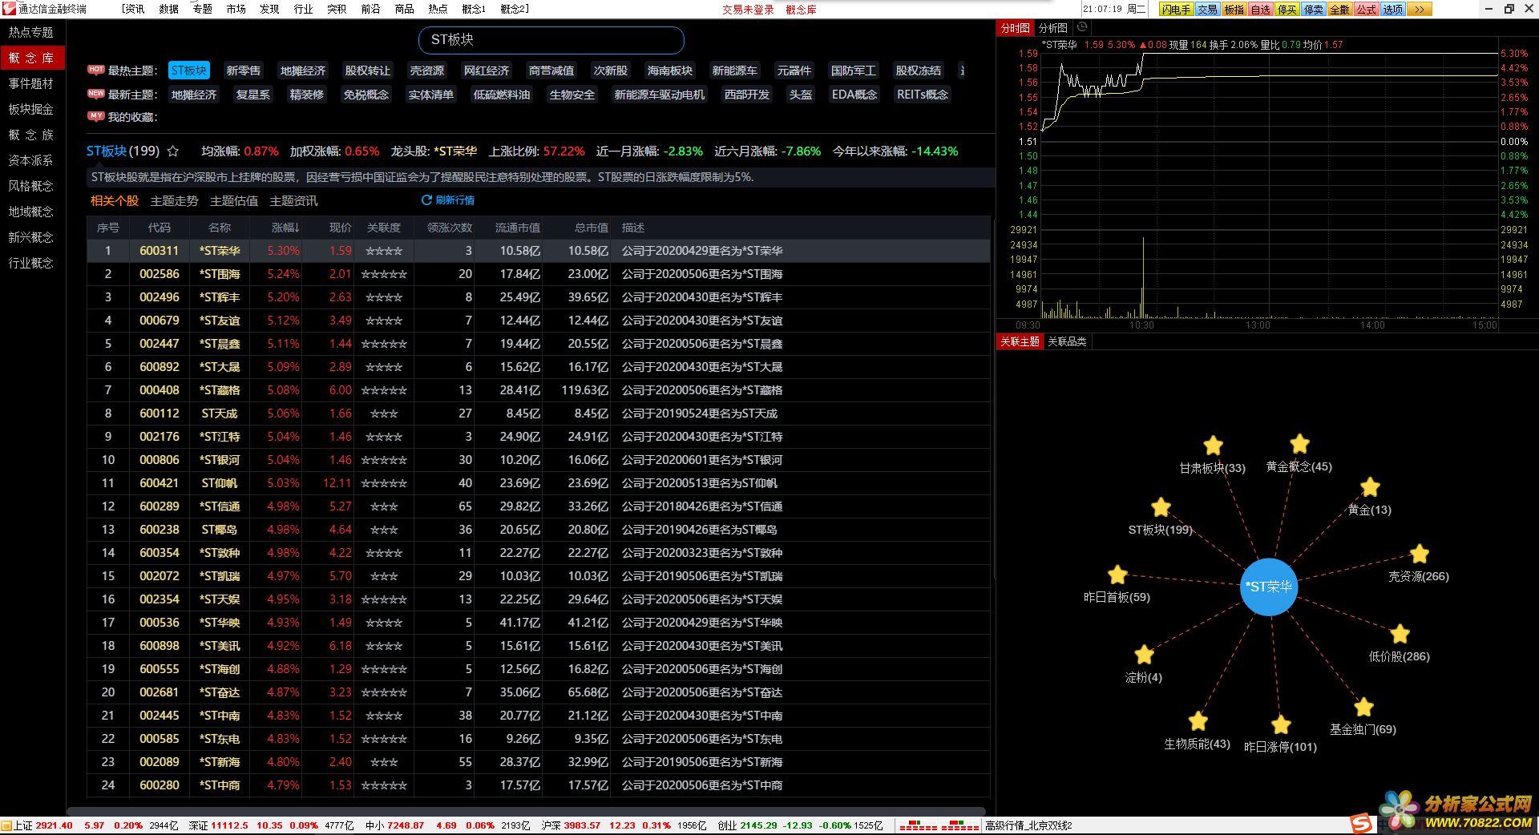The width and height of the screenshot is (1539, 835).
Task: Select 板块掘金 in the left sidebar
Action: (x=31, y=109)
